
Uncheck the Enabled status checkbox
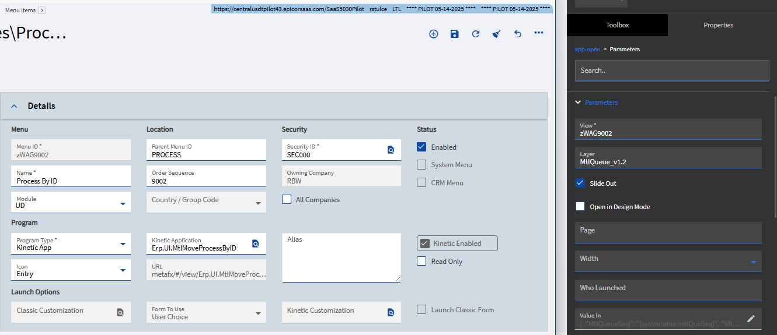click(422, 147)
